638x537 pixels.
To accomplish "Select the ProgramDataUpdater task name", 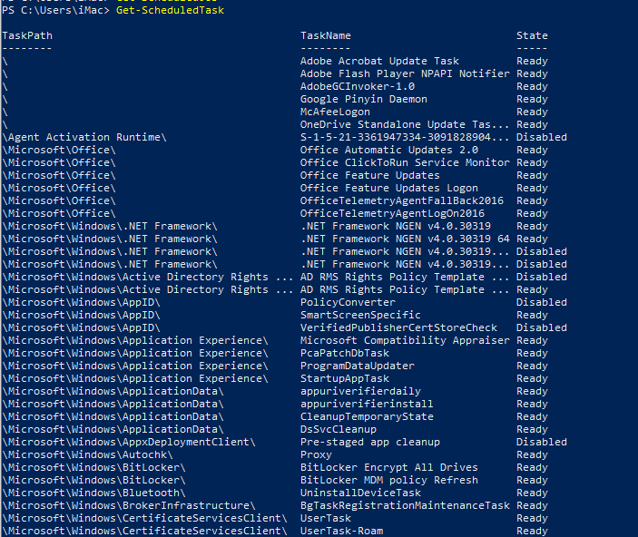I will (358, 366).
